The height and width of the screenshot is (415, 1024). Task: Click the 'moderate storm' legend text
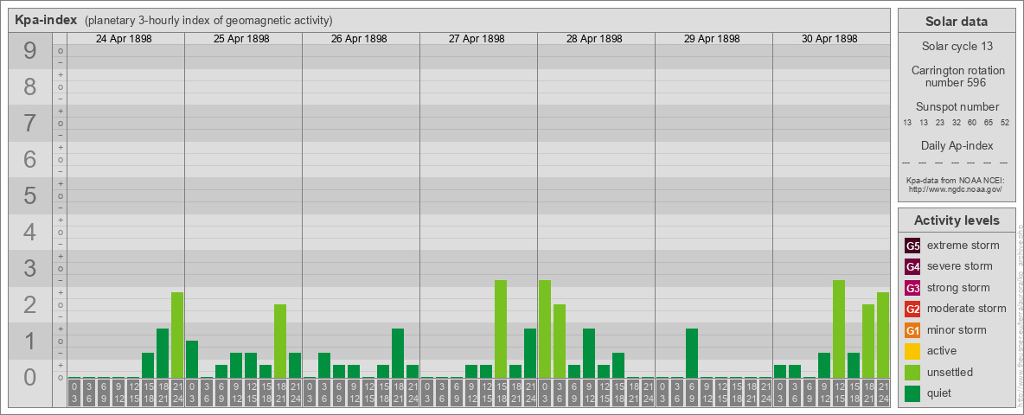tap(967, 309)
